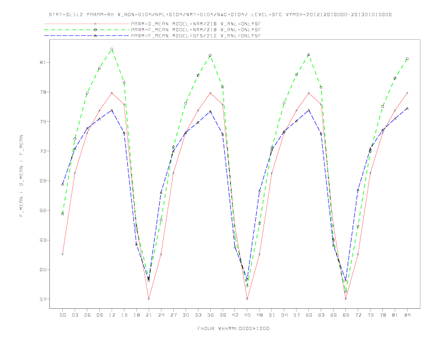Click y-axis tick label 60

(x=43, y=270)
